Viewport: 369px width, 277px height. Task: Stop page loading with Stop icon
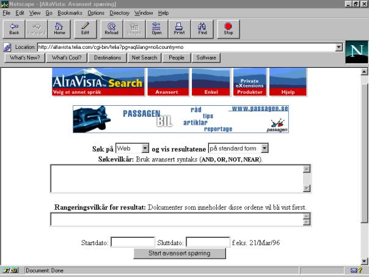tap(228, 29)
